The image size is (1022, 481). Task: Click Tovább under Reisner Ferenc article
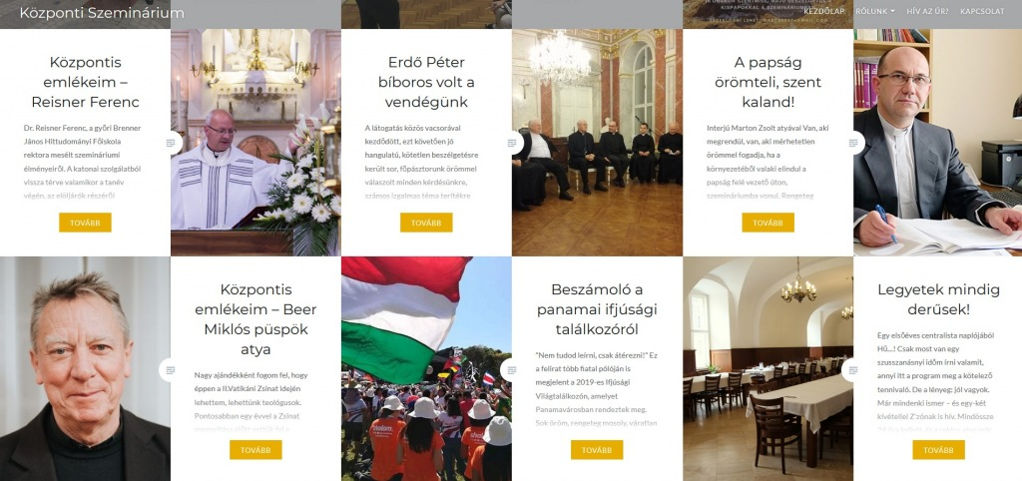[86, 223]
